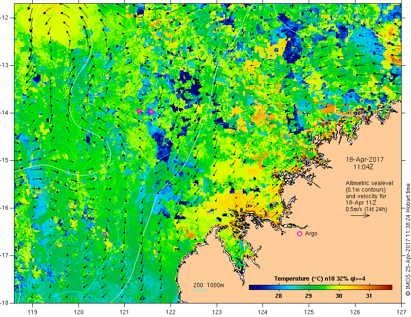Click the cyan isobath legend line
411x317 pixels.
(201, 290)
